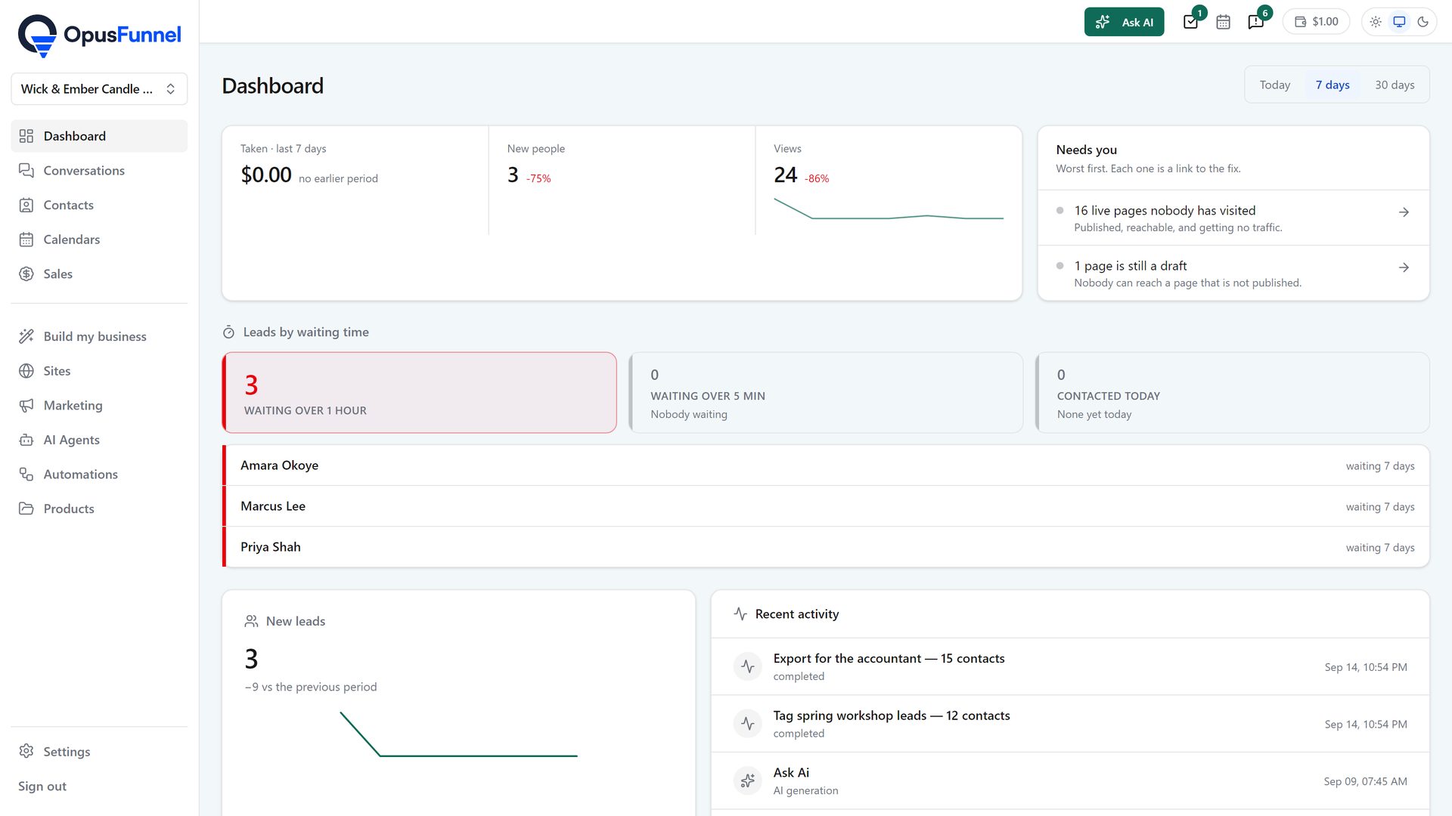The height and width of the screenshot is (816, 1452).
Task: Select the 7 days range tab
Action: (x=1332, y=85)
